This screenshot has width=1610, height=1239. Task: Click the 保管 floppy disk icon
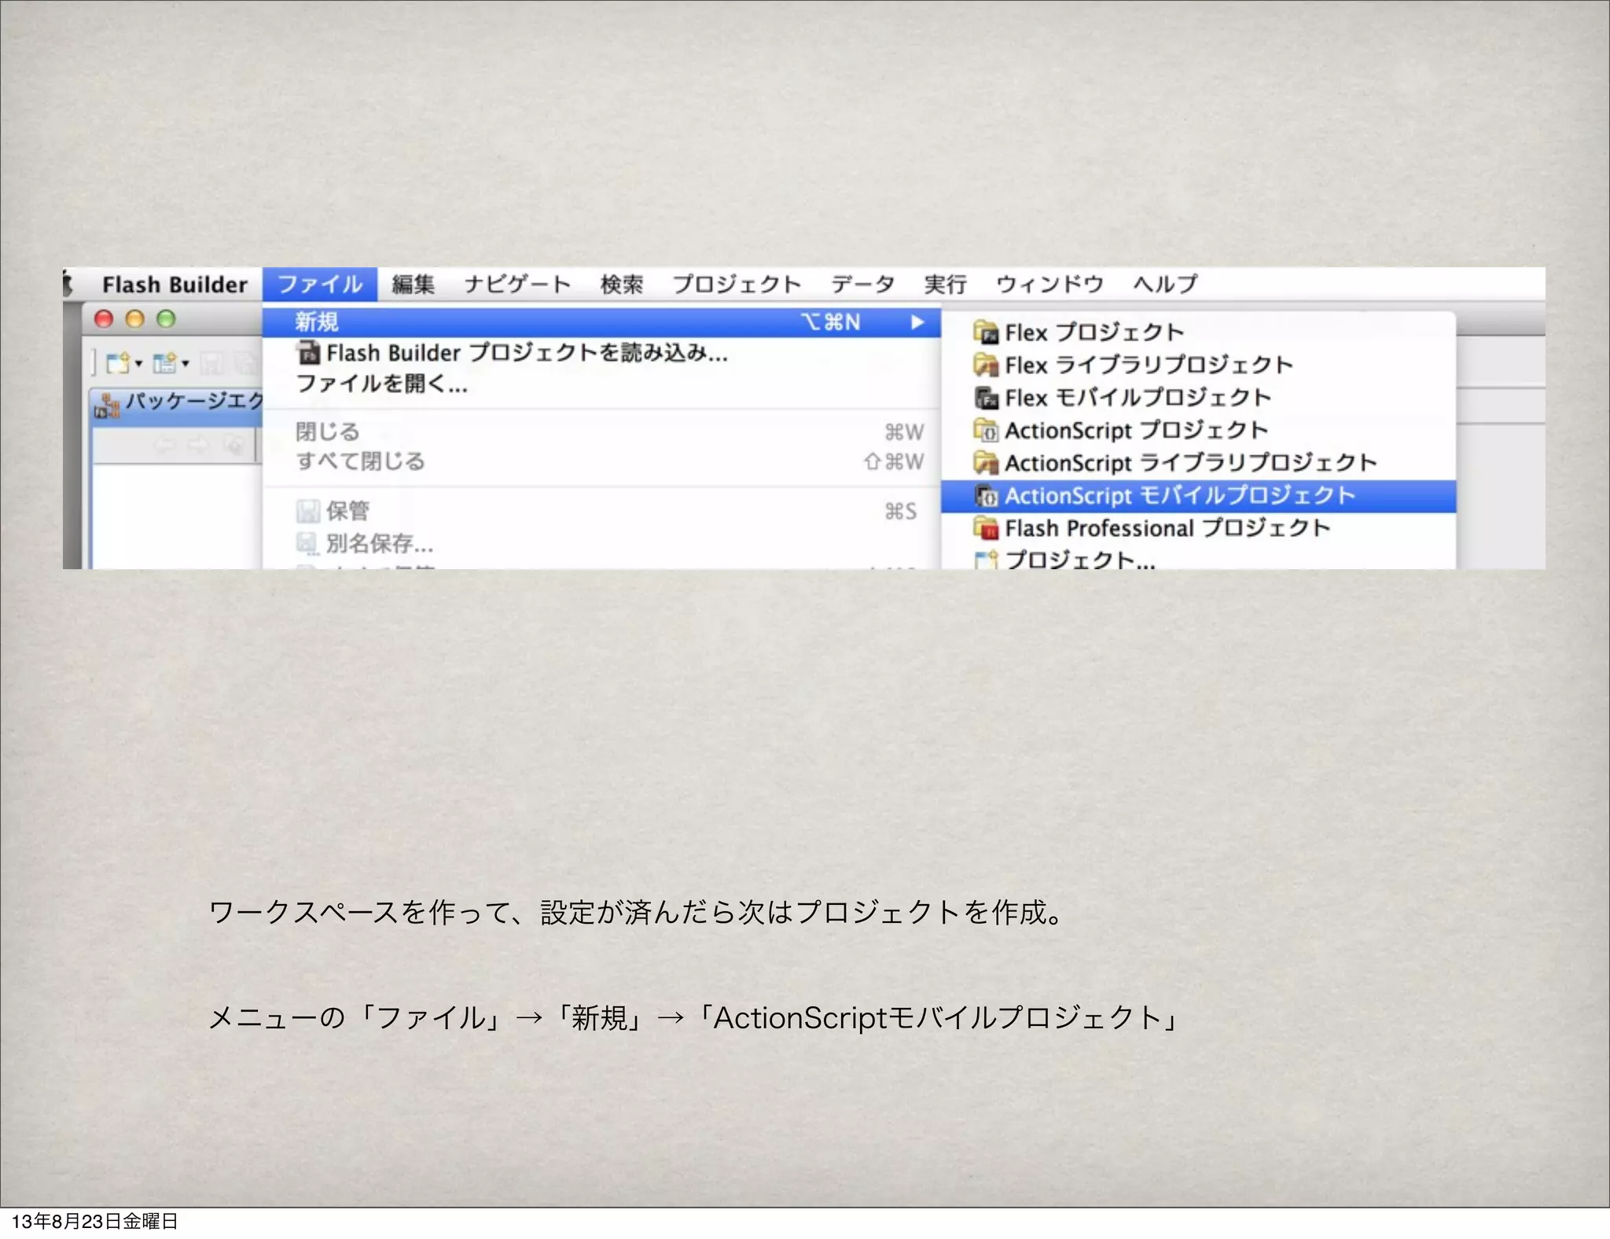click(307, 511)
